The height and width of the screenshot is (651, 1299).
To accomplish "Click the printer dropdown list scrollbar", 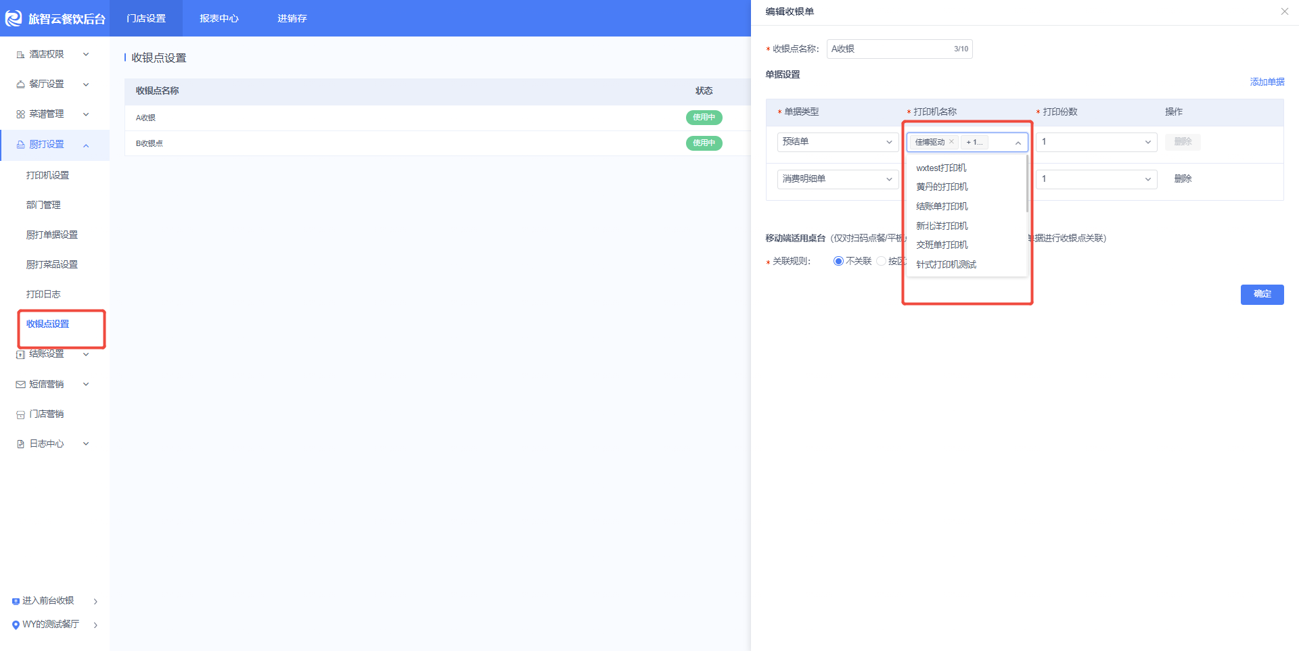I will [1027, 183].
